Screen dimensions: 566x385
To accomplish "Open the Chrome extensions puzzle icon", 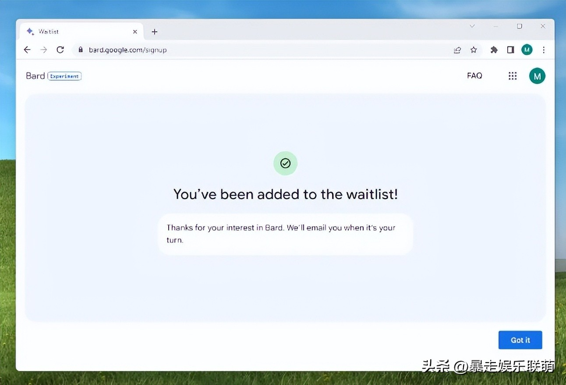I will coord(494,50).
